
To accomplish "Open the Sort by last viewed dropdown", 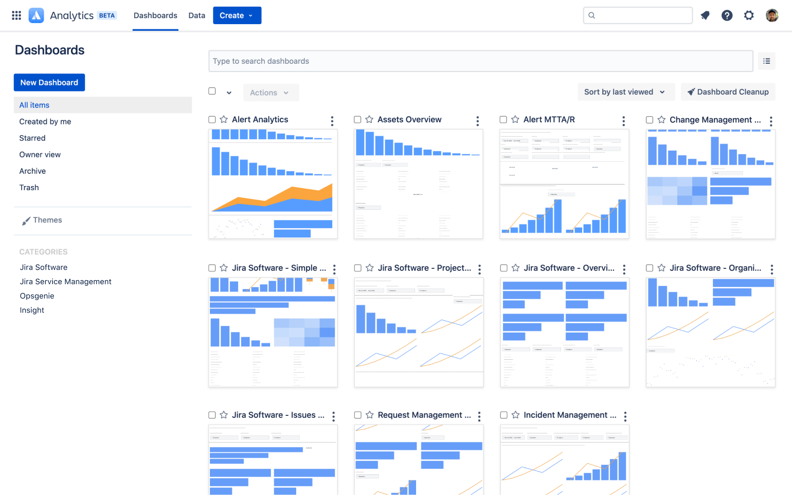I will [x=626, y=92].
